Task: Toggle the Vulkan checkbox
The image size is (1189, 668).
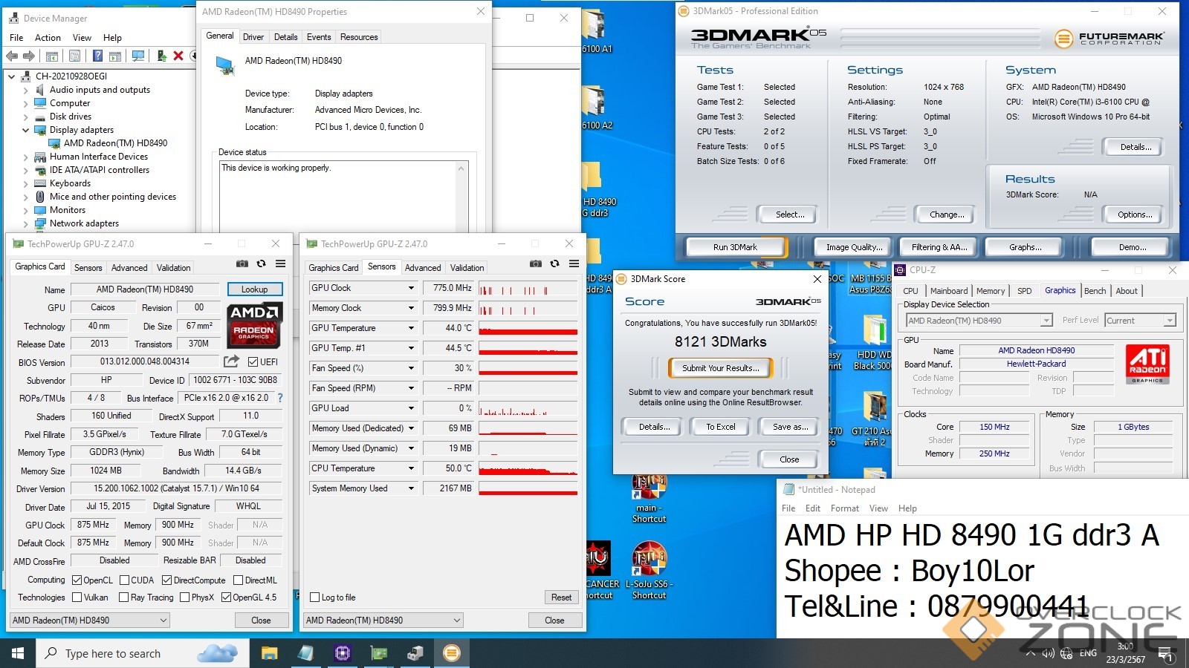Action: point(77,597)
